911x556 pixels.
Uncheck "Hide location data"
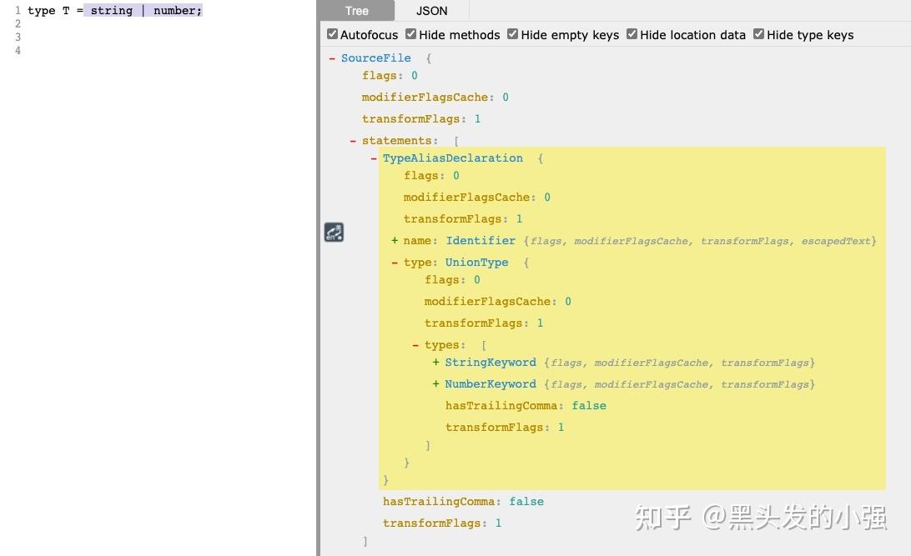pyautogui.click(x=632, y=34)
